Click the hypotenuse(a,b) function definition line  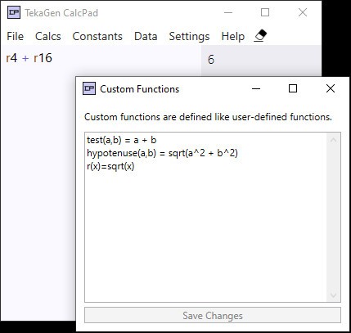162,153
